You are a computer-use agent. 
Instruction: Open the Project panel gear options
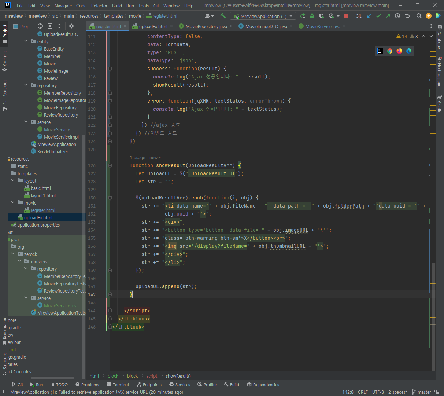tap(71, 26)
